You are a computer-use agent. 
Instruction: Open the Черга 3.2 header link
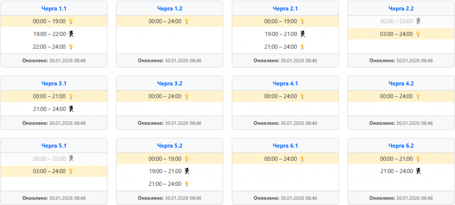[169, 83]
